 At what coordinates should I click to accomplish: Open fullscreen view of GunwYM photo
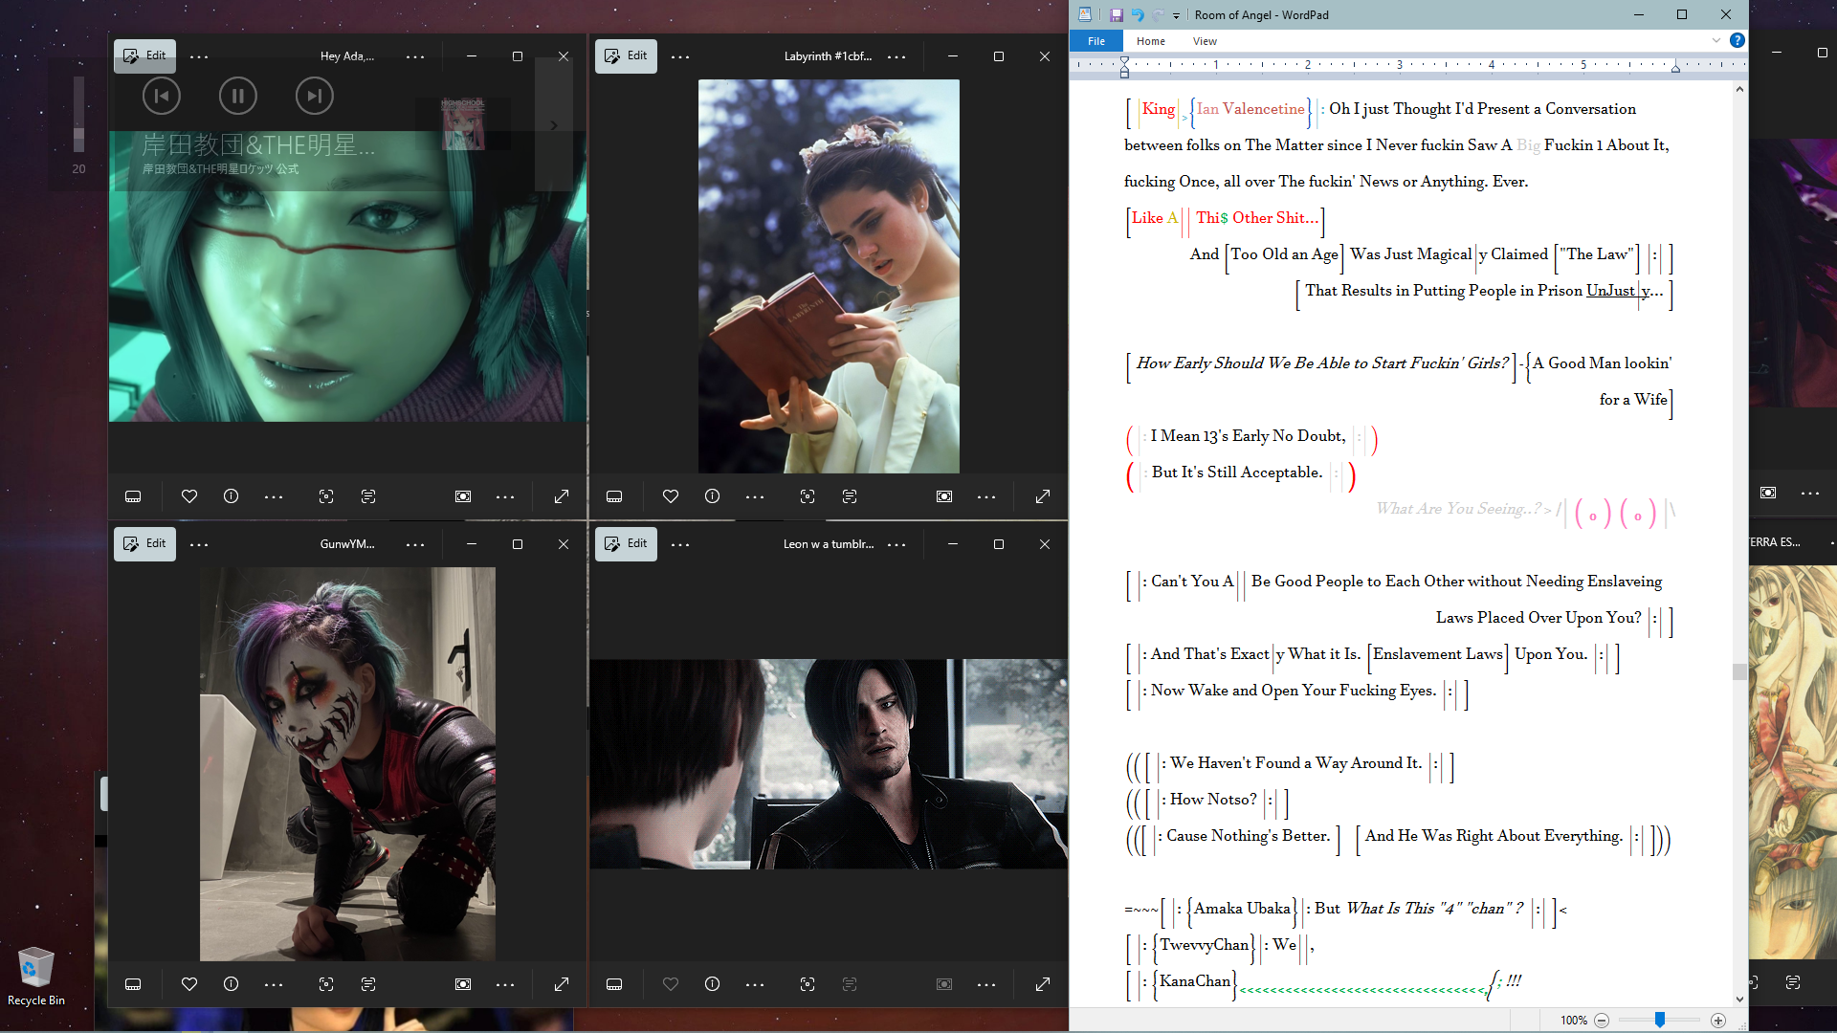click(562, 984)
